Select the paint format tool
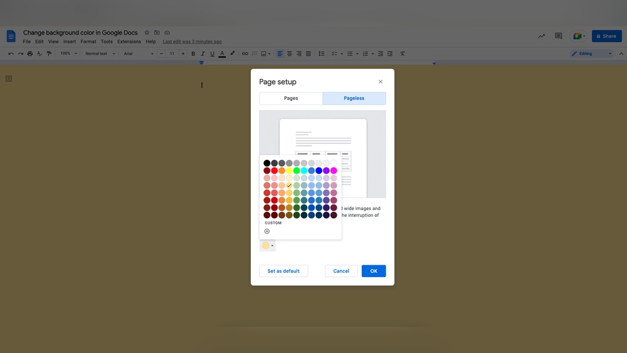Image resolution: width=627 pixels, height=353 pixels. [49, 53]
